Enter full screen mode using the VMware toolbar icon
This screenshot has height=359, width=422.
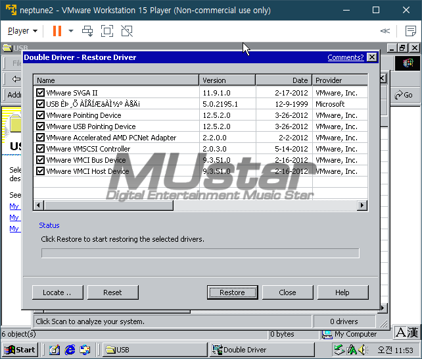[x=107, y=31]
